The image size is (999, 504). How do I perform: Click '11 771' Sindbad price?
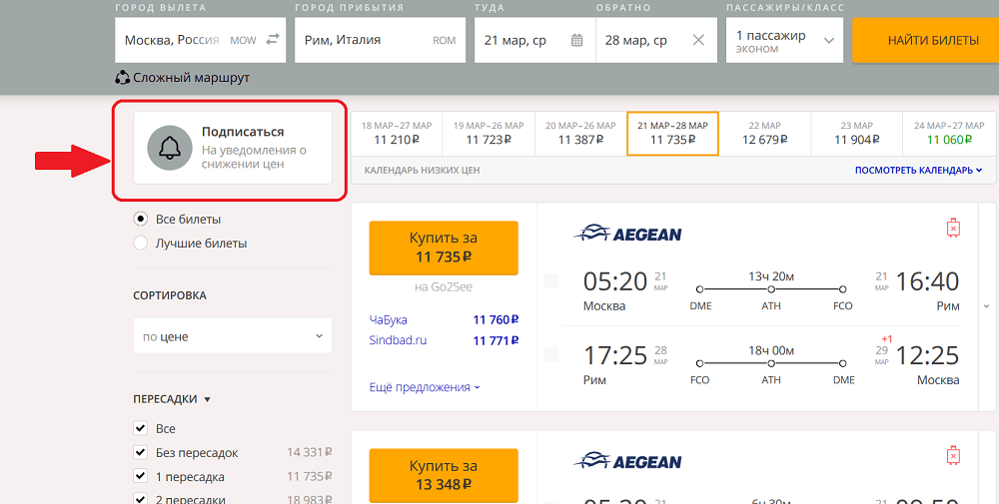pos(496,340)
